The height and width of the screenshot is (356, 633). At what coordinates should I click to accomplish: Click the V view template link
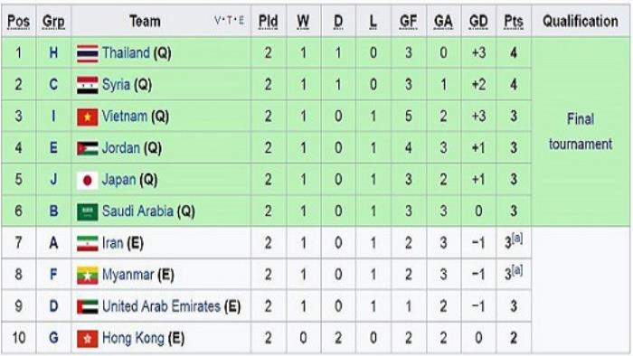[x=218, y=21]
